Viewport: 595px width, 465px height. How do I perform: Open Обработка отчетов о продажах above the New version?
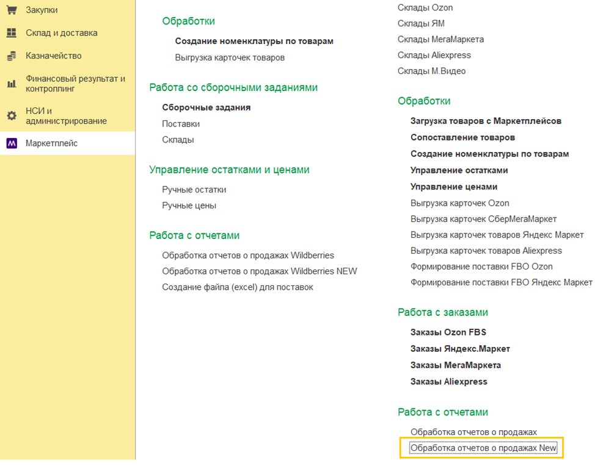tap(474, 432)
